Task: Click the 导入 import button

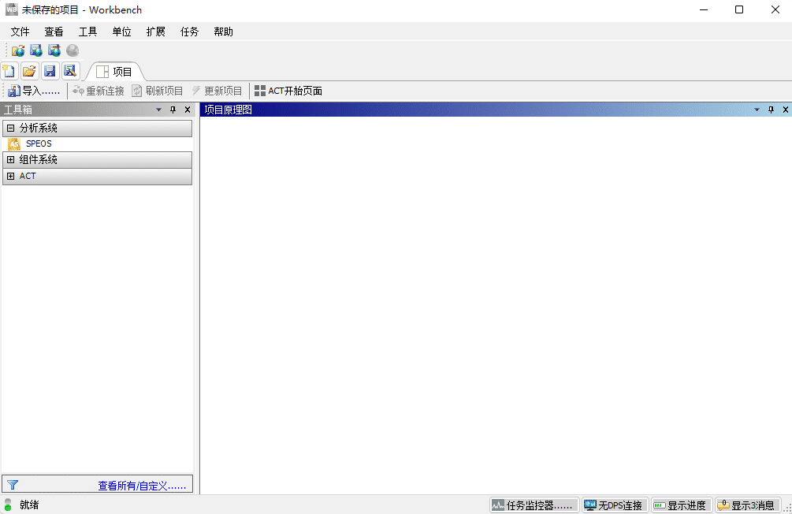Action: point(35,91)
